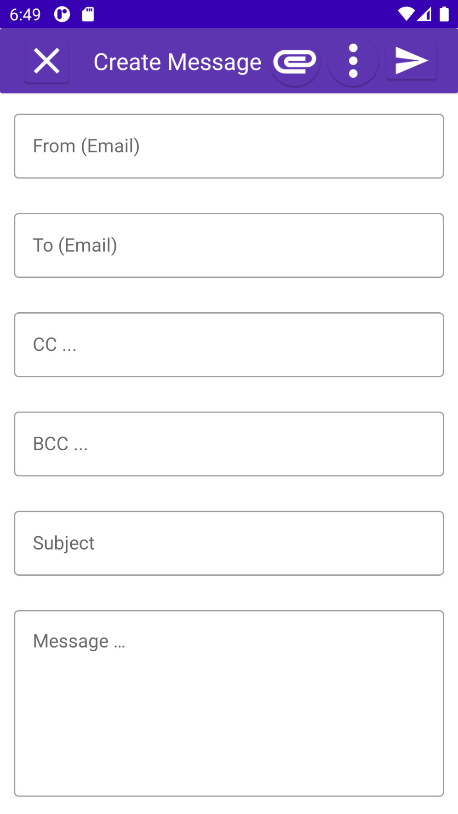Image resolution: width=458 pixels, height=814 pixels.
Task: Send the message with the arrow icon
Action: (x=411, y=61)
